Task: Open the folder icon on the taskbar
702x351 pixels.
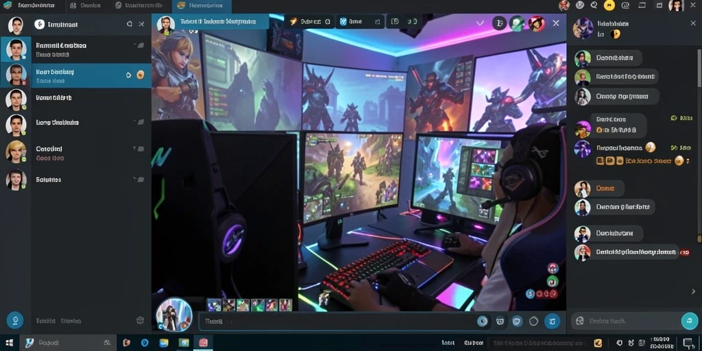Action: [x=164, y=343]
